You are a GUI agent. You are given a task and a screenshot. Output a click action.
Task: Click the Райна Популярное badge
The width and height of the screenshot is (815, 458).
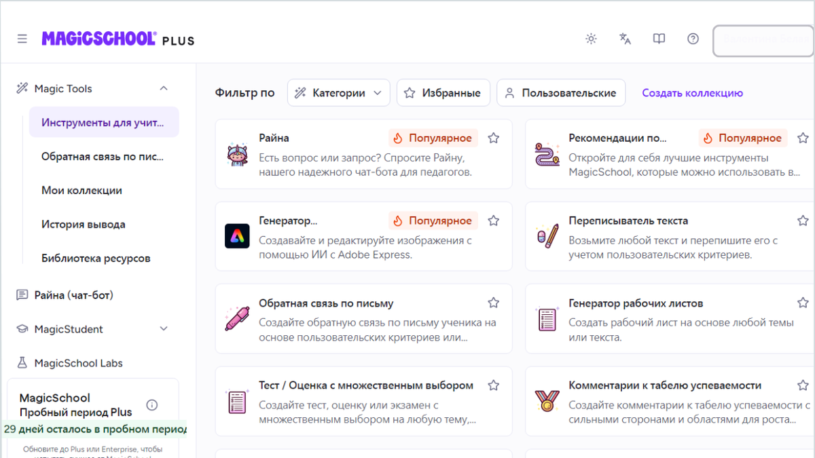[433, 138]
